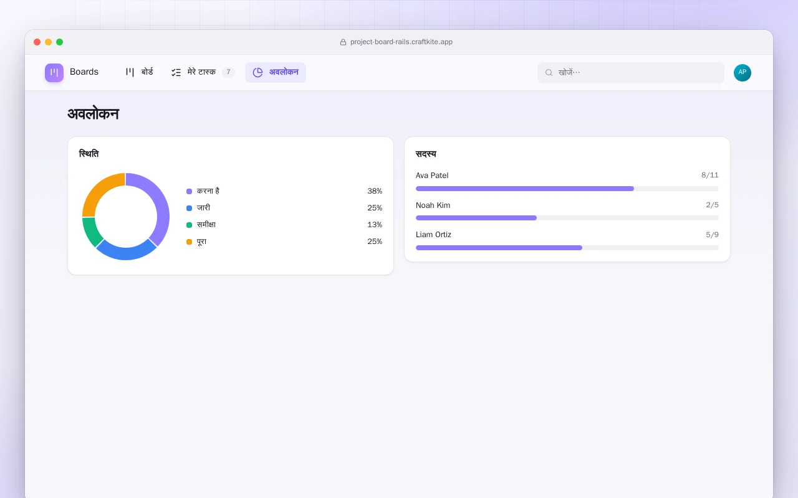The width and height of the screenshot is (798, 498).
Task: Click the 2/5 task count
Action: pos(712,205)
